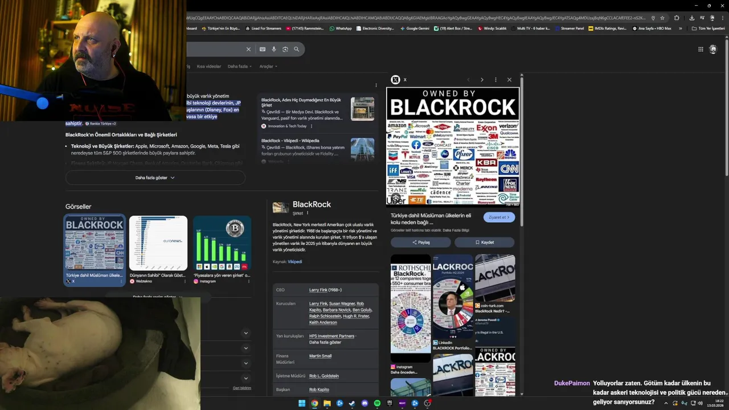Bookmark this page with the star icon
The image size is (729, 410).
coord(662,18)
